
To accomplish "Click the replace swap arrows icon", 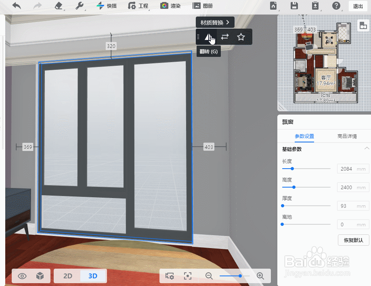I will 225,37.
